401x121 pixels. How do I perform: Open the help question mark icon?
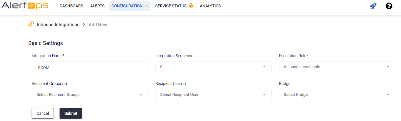[x=389, y=6]
